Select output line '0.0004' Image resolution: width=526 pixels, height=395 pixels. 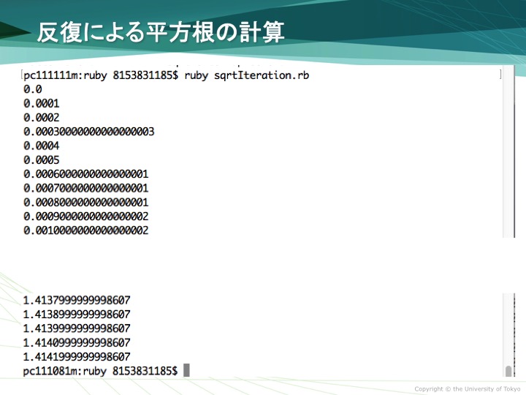point(41,146)
